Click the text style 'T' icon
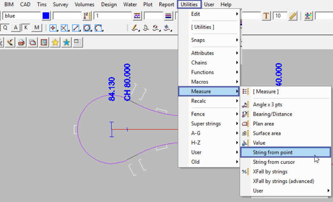This screenshot has height=202, width=333. point(266,16)
